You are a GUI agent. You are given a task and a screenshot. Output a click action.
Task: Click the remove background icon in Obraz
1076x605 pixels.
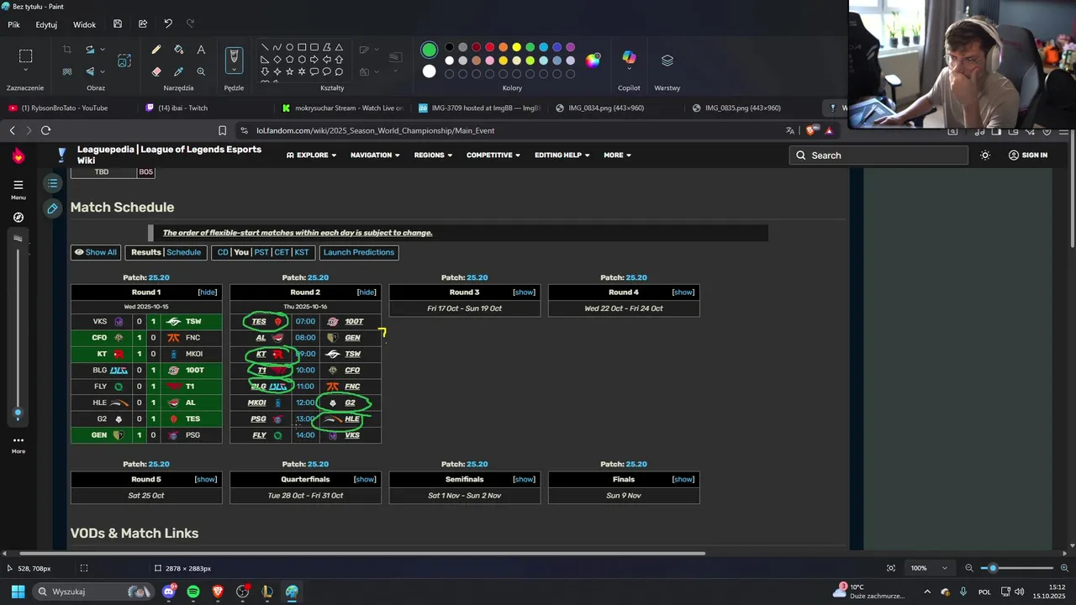67,71
